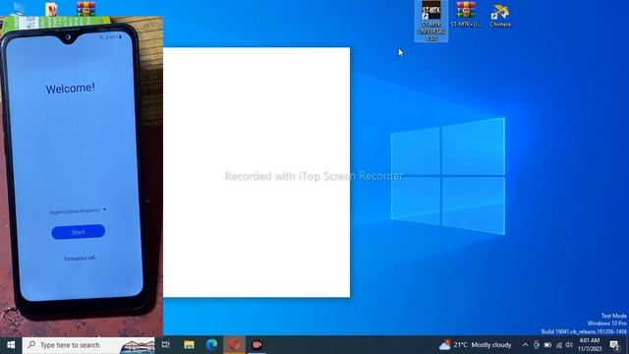Open the English language dropdown on phone
The height and width of the screenshot is (354, 629).
click(x=78, y=210)
